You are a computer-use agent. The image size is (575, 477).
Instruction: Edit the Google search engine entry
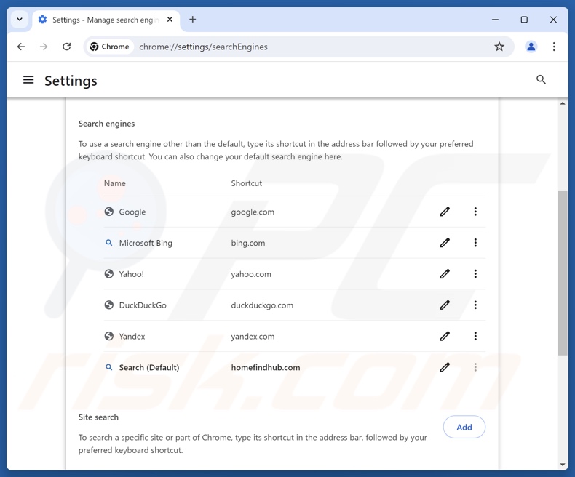click(x=445, y=212)
